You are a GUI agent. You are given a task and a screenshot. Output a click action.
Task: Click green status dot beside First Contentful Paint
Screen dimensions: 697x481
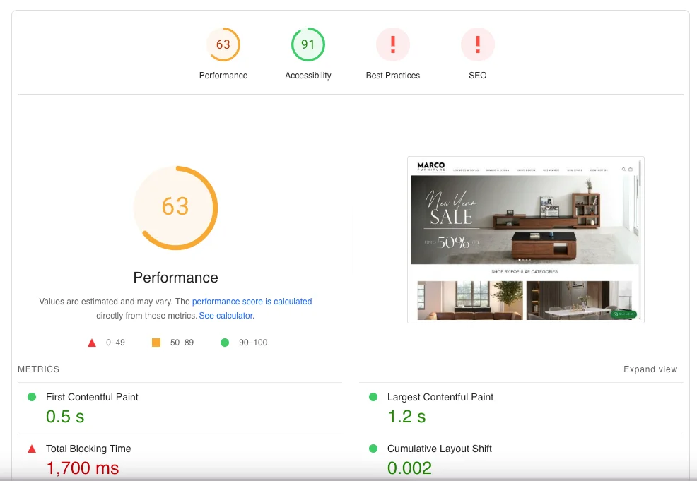(32, 397)
